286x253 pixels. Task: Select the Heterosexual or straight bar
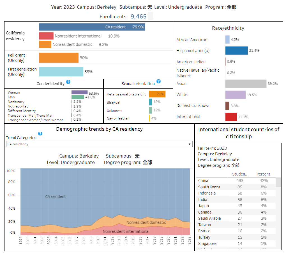coord(157,94)
